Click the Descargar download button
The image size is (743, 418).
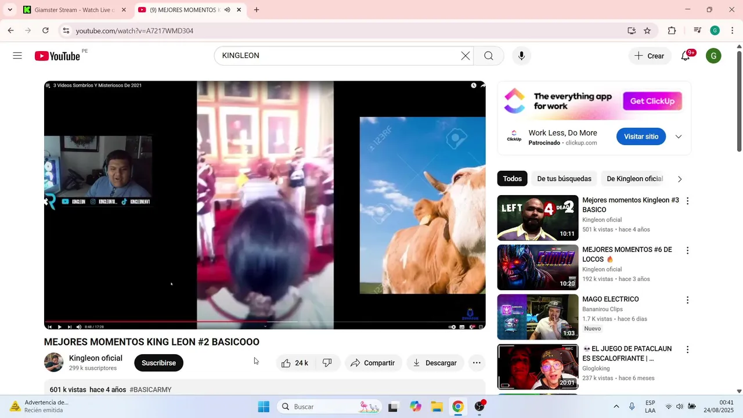click(435, 363)
